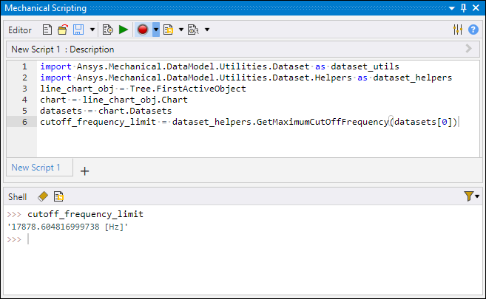Click line 5 chart.Datasets text
This screenshot has height=299, width=486.
[135, 111]
